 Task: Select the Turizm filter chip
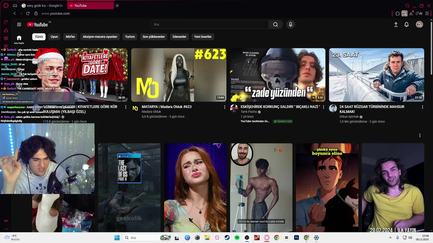click(130, 37)
